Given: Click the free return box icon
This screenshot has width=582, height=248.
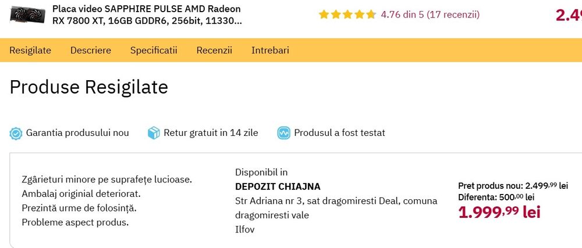Looking at the screenshot, I should click(154, 133).
